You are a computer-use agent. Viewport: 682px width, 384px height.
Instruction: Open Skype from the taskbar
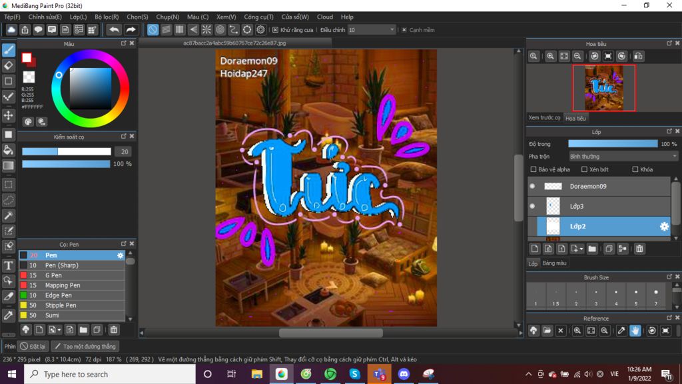click(354, 374)
